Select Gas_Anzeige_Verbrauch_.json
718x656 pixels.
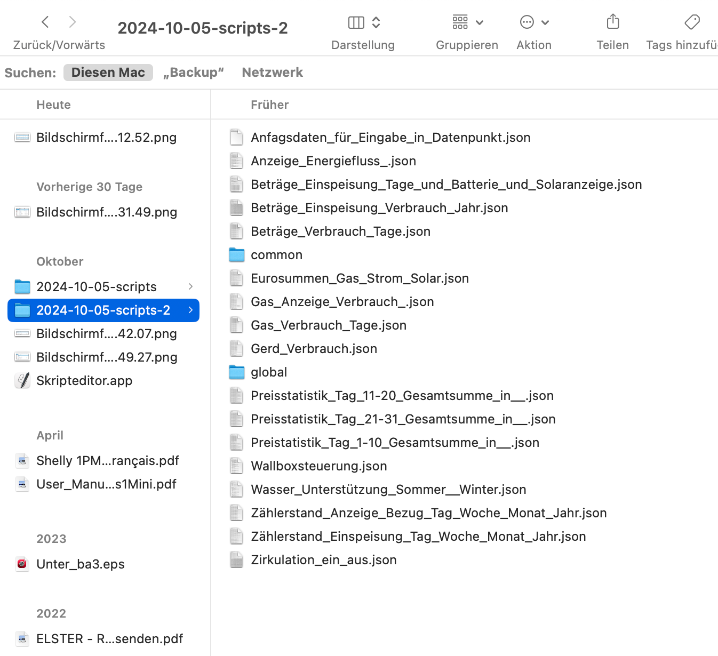[x=342, y=302]
